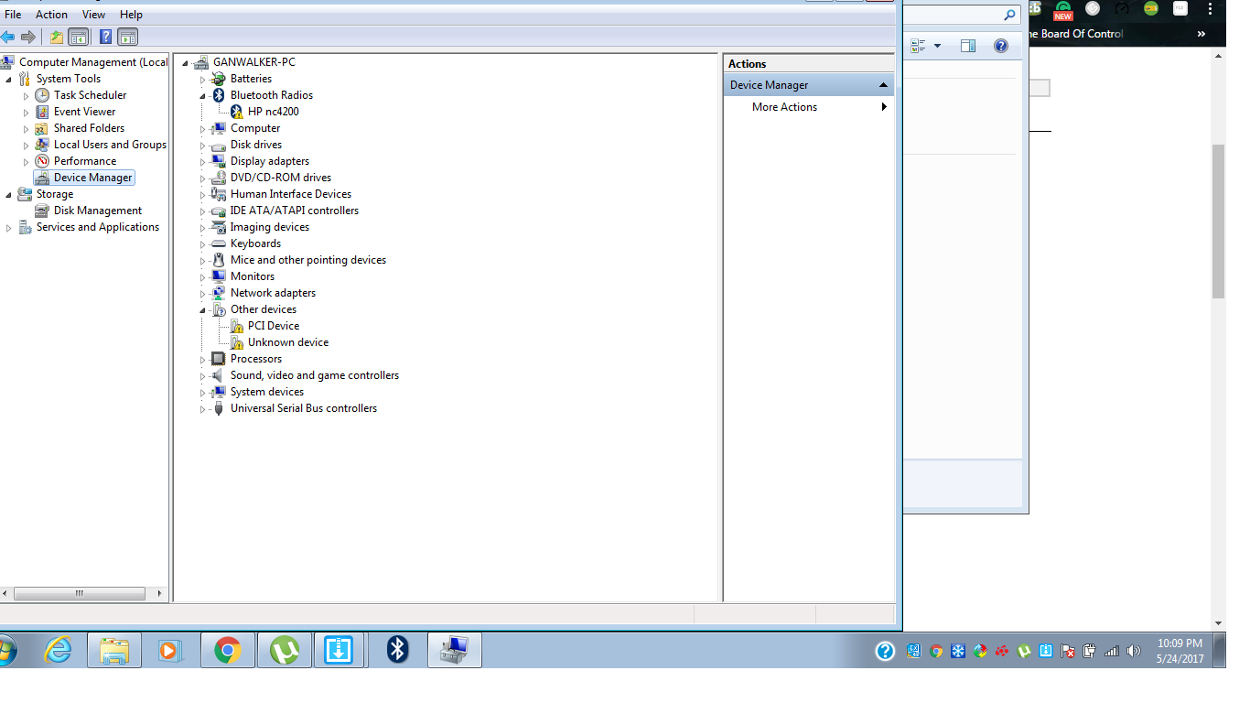Open the Help menu
This screenshot has height=703, width=1250.
point(131,15)
